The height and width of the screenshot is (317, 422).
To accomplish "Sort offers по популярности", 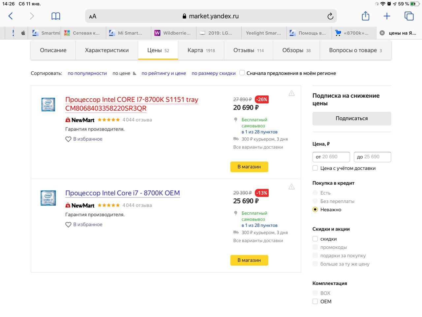I will [x=87, y=73].
